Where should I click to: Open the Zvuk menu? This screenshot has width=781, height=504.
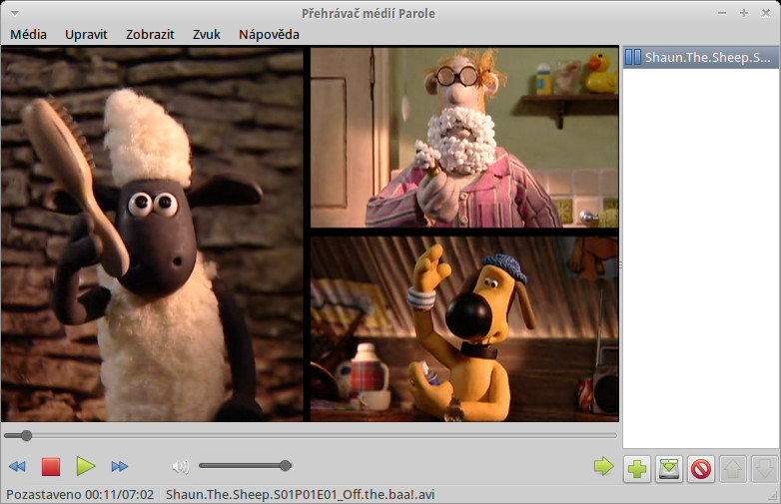click(x=207, y=34)
